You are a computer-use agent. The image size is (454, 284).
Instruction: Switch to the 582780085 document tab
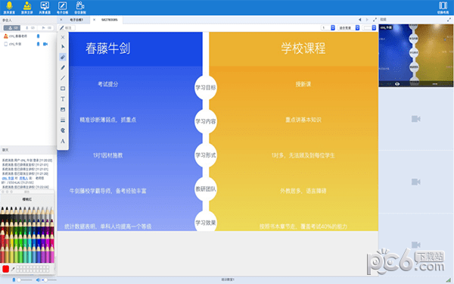pyautogui.click(x=110, y=20)
